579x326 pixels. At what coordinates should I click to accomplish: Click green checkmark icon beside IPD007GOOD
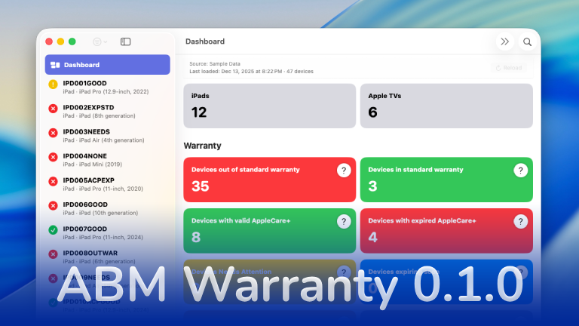tap(53, 229)
